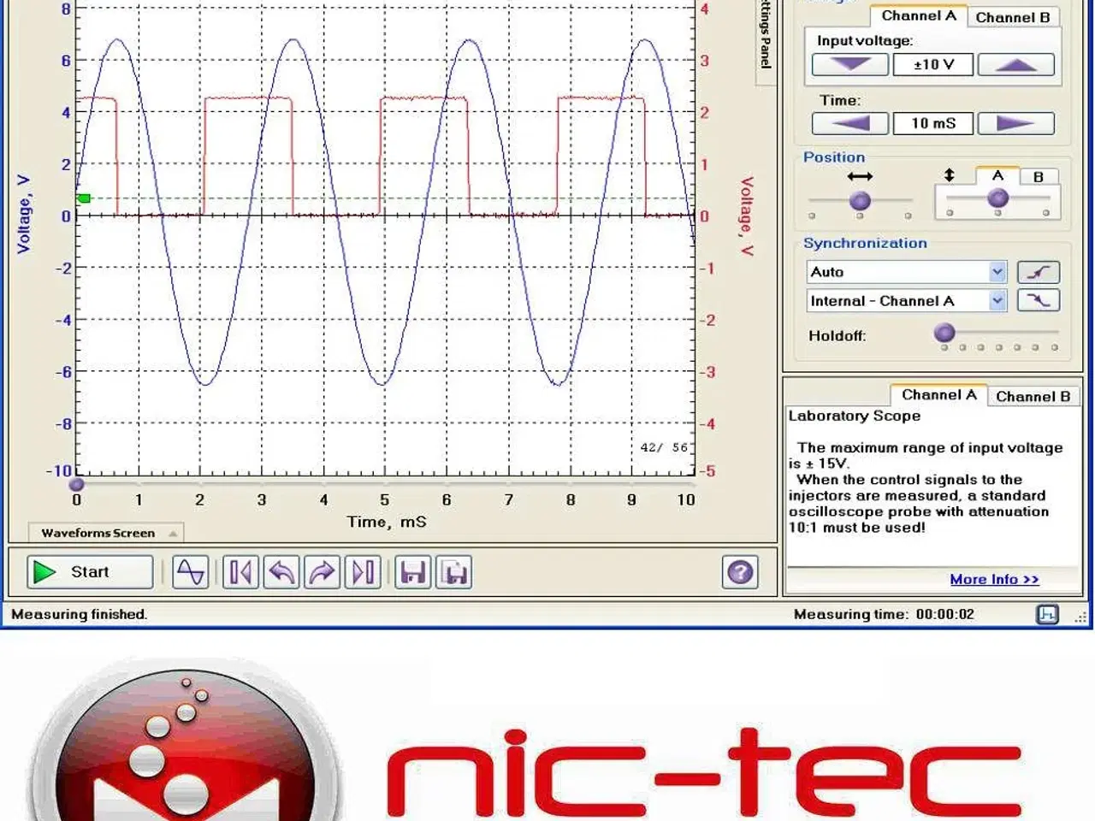Increase input voltage with up arrow
The height and width of the screenshot is (821, 1095).
[1015, 65]
